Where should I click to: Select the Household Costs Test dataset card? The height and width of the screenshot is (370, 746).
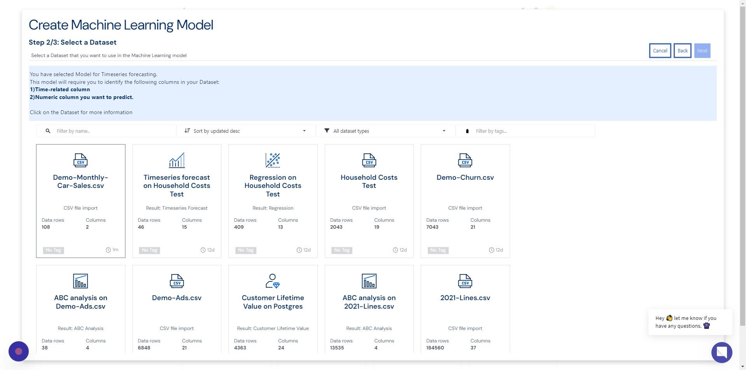pos(369,201)
